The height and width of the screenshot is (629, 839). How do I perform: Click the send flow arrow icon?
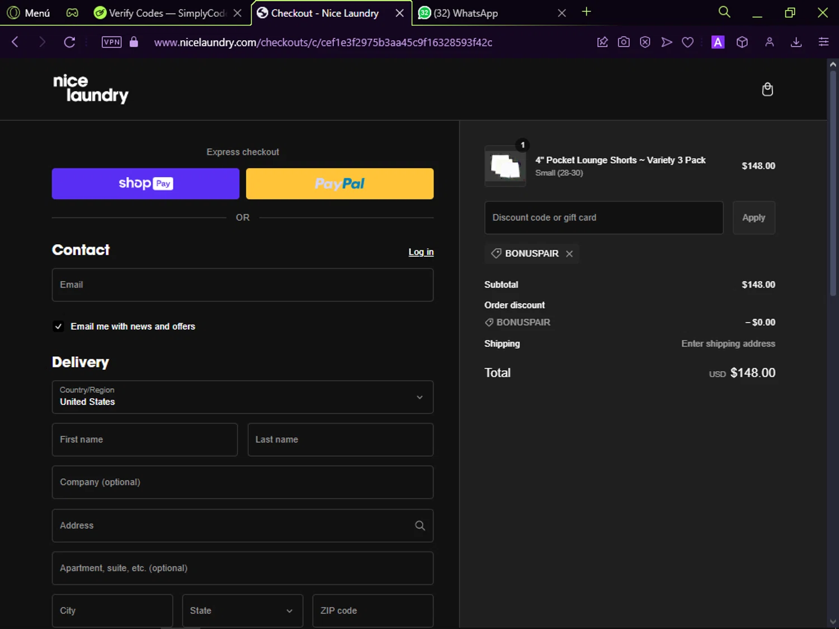click(666, 42)
